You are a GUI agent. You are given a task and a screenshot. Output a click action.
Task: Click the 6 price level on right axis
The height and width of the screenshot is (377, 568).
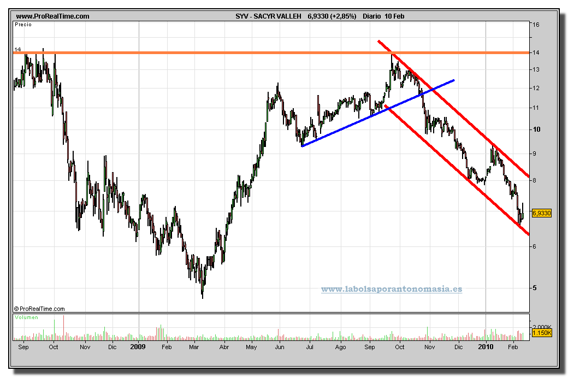pos(534,246)
